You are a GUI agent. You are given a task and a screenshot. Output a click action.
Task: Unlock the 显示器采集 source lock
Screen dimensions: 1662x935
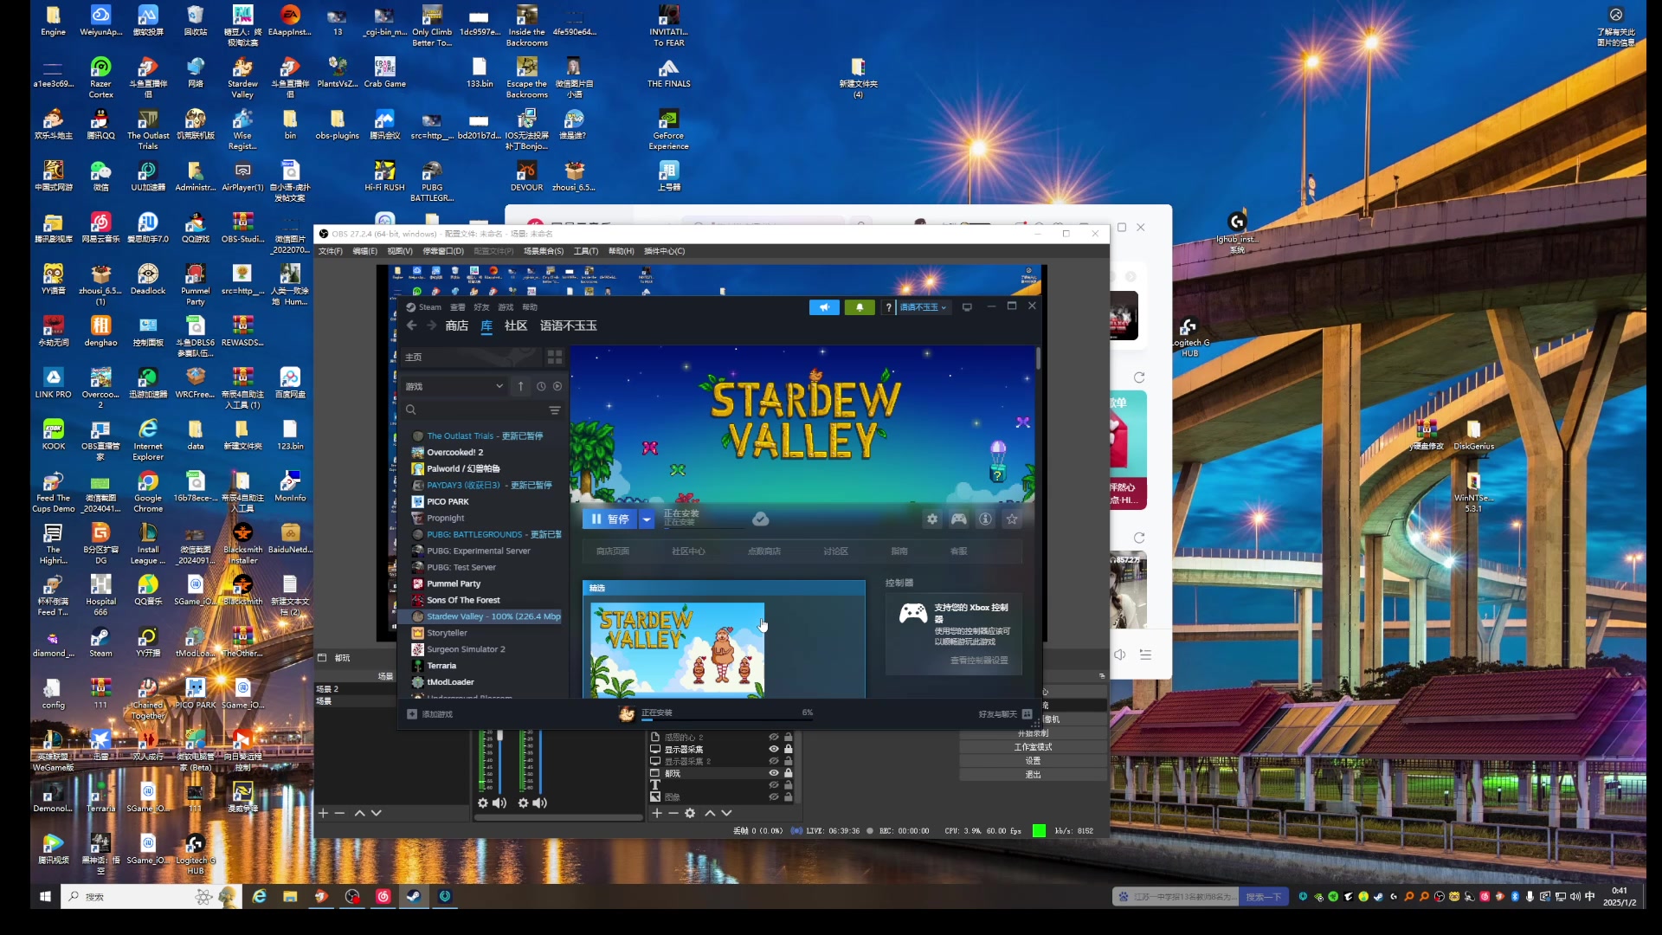click(788, 749)
